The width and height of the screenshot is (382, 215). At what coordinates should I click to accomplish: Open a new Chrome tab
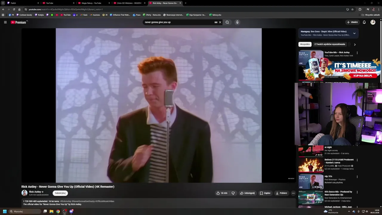coord(186,3)
